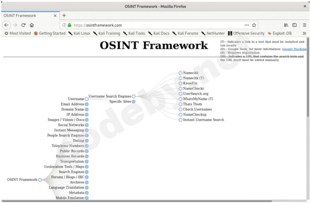
Task: Toggle the sidebar view icon
Action: (294, 25)
